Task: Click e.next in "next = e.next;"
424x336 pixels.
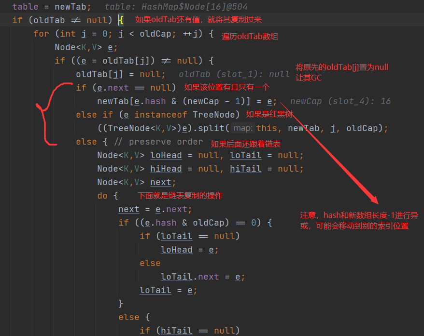Action: coord(171,209)
